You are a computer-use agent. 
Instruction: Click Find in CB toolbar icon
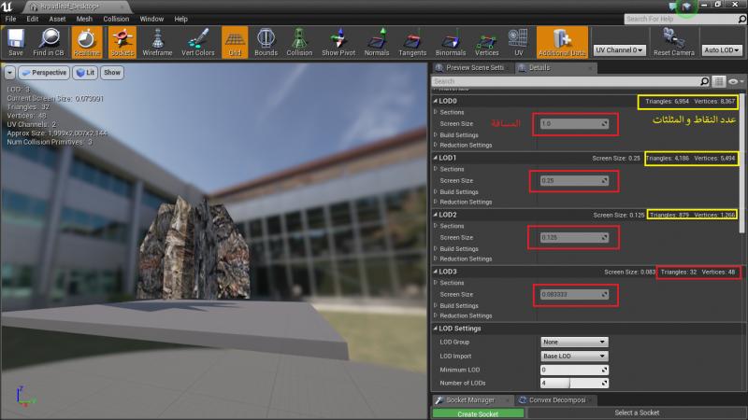(49, 42)
